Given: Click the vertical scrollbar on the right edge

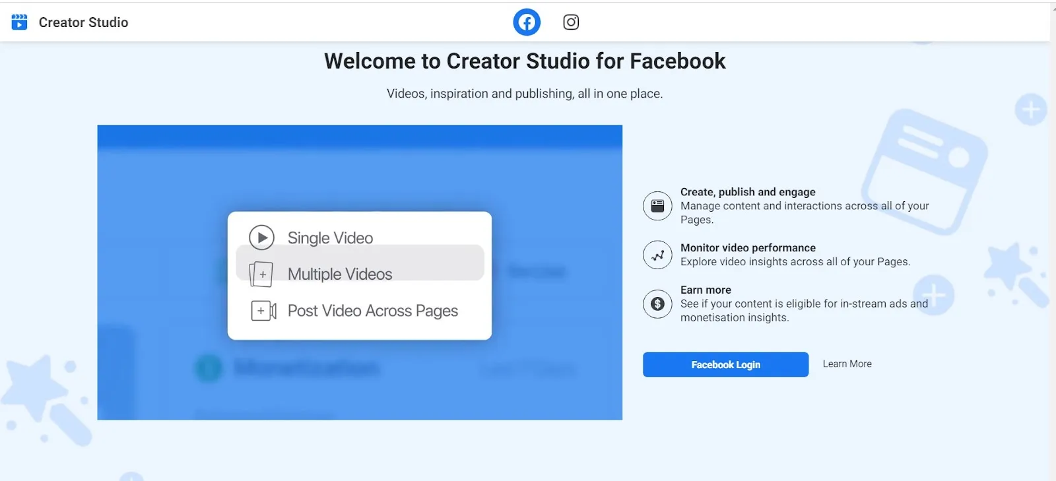Looking at the screenshot, I should click(x=1053, y=241).
